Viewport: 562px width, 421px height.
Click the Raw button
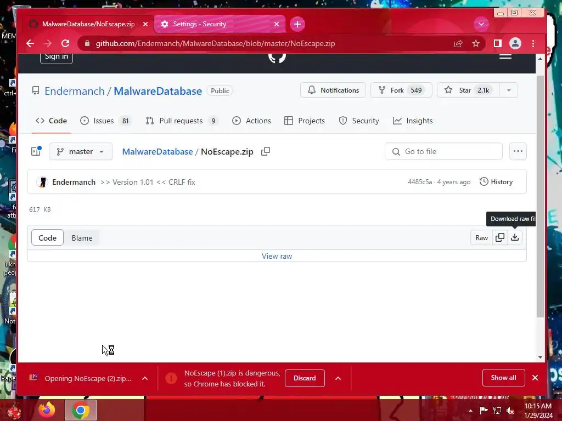481,238
